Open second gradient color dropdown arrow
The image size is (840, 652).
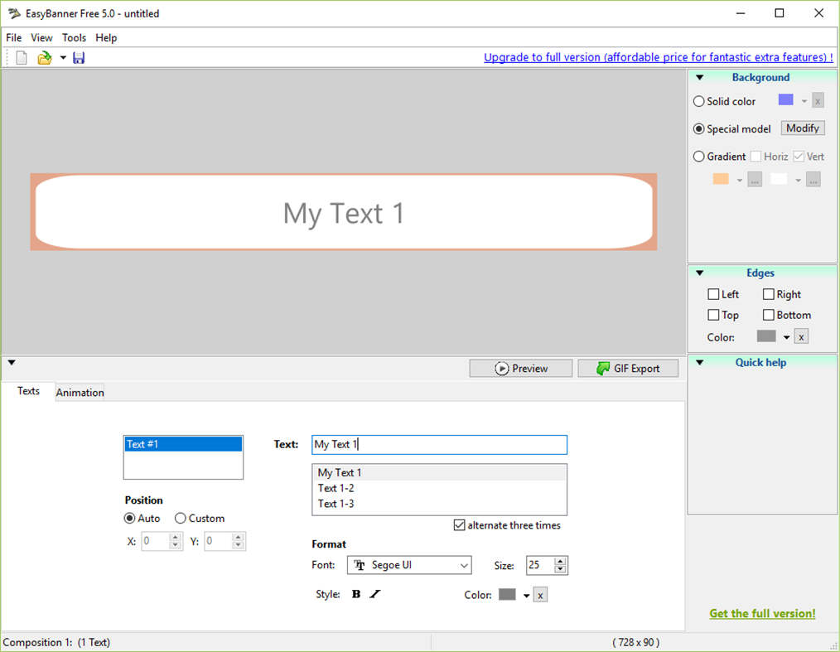point(799,181)
